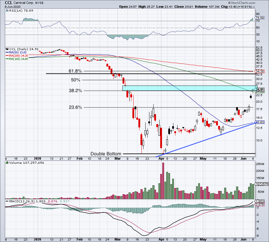Click the Open 24.57 value
Viewport: 269px width, 242px height.
128,7
